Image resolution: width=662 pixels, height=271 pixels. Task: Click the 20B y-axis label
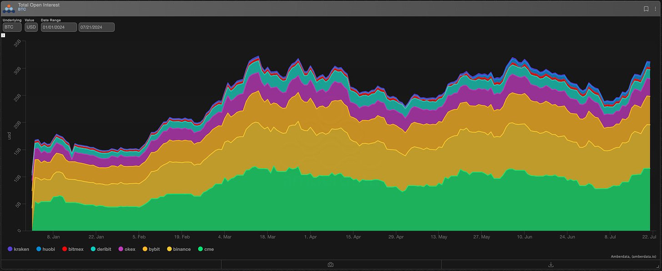click(x=18, y=124)
